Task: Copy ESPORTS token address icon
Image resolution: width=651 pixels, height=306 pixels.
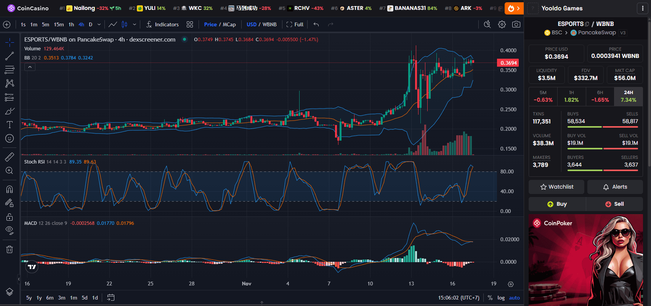Action: (x=587, y=24)
